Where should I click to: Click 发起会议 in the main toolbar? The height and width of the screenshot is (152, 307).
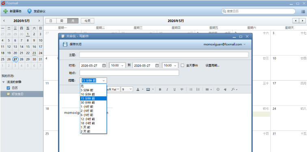pyautogui.click(x=39, y=11)
